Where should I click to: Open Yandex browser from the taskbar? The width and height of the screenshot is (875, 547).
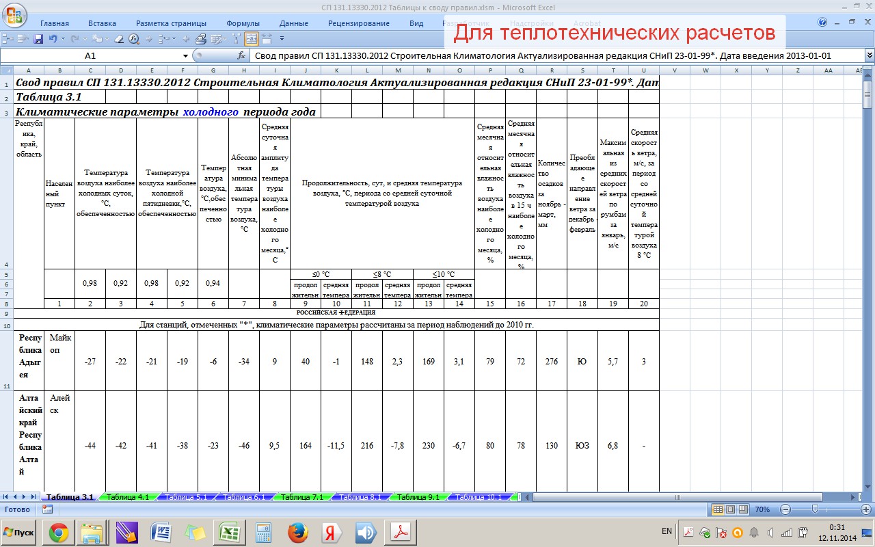click(x=332, y=532)
